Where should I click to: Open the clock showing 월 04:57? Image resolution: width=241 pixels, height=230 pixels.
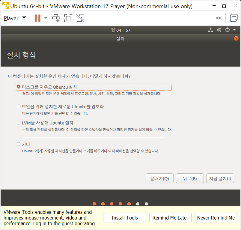121,30
